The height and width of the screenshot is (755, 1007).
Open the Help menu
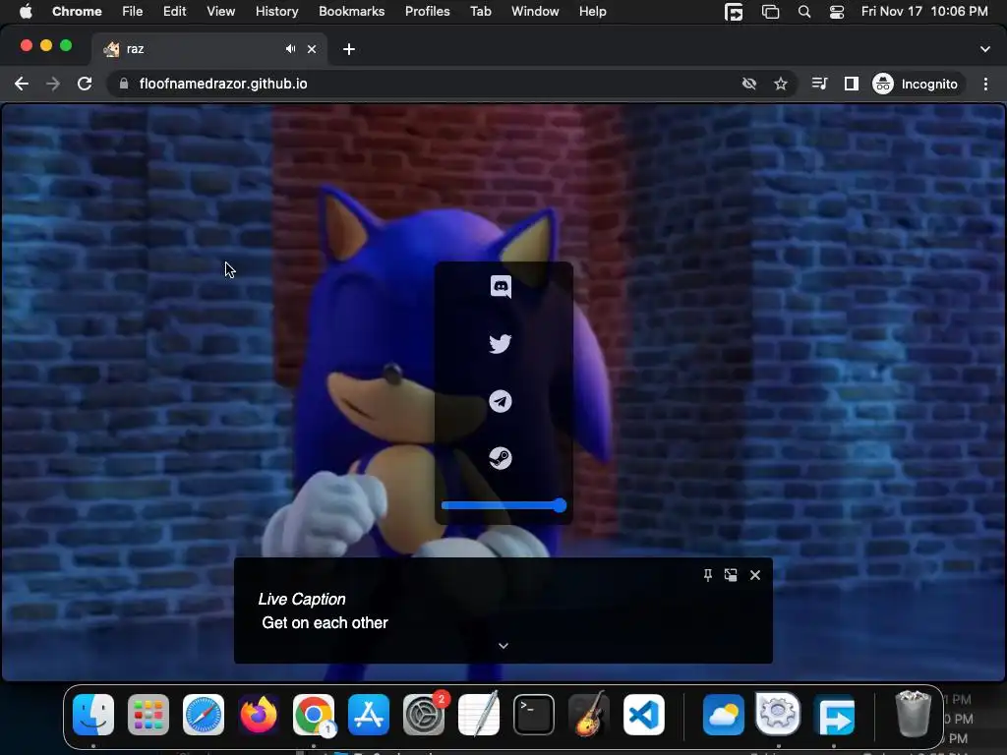[592, 12]
